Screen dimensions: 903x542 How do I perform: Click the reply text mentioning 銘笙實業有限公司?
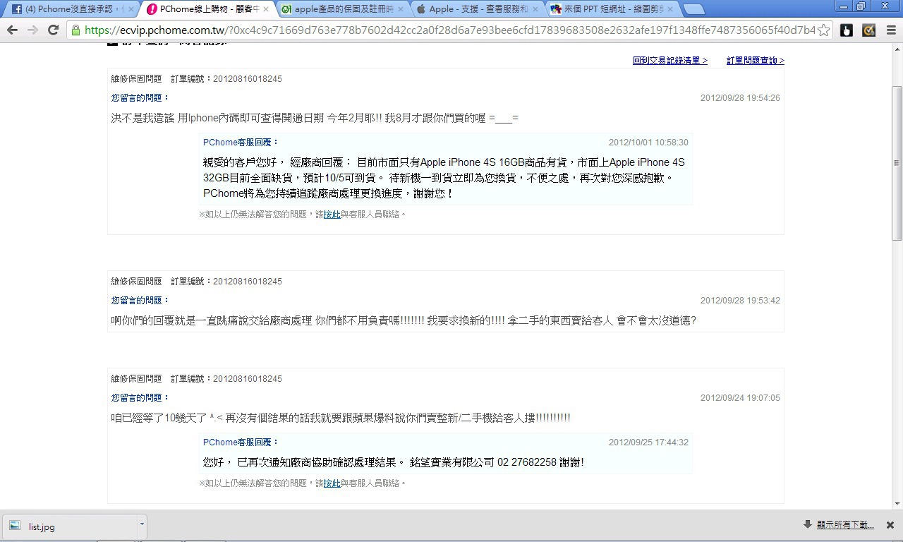[x=394, y=463]
